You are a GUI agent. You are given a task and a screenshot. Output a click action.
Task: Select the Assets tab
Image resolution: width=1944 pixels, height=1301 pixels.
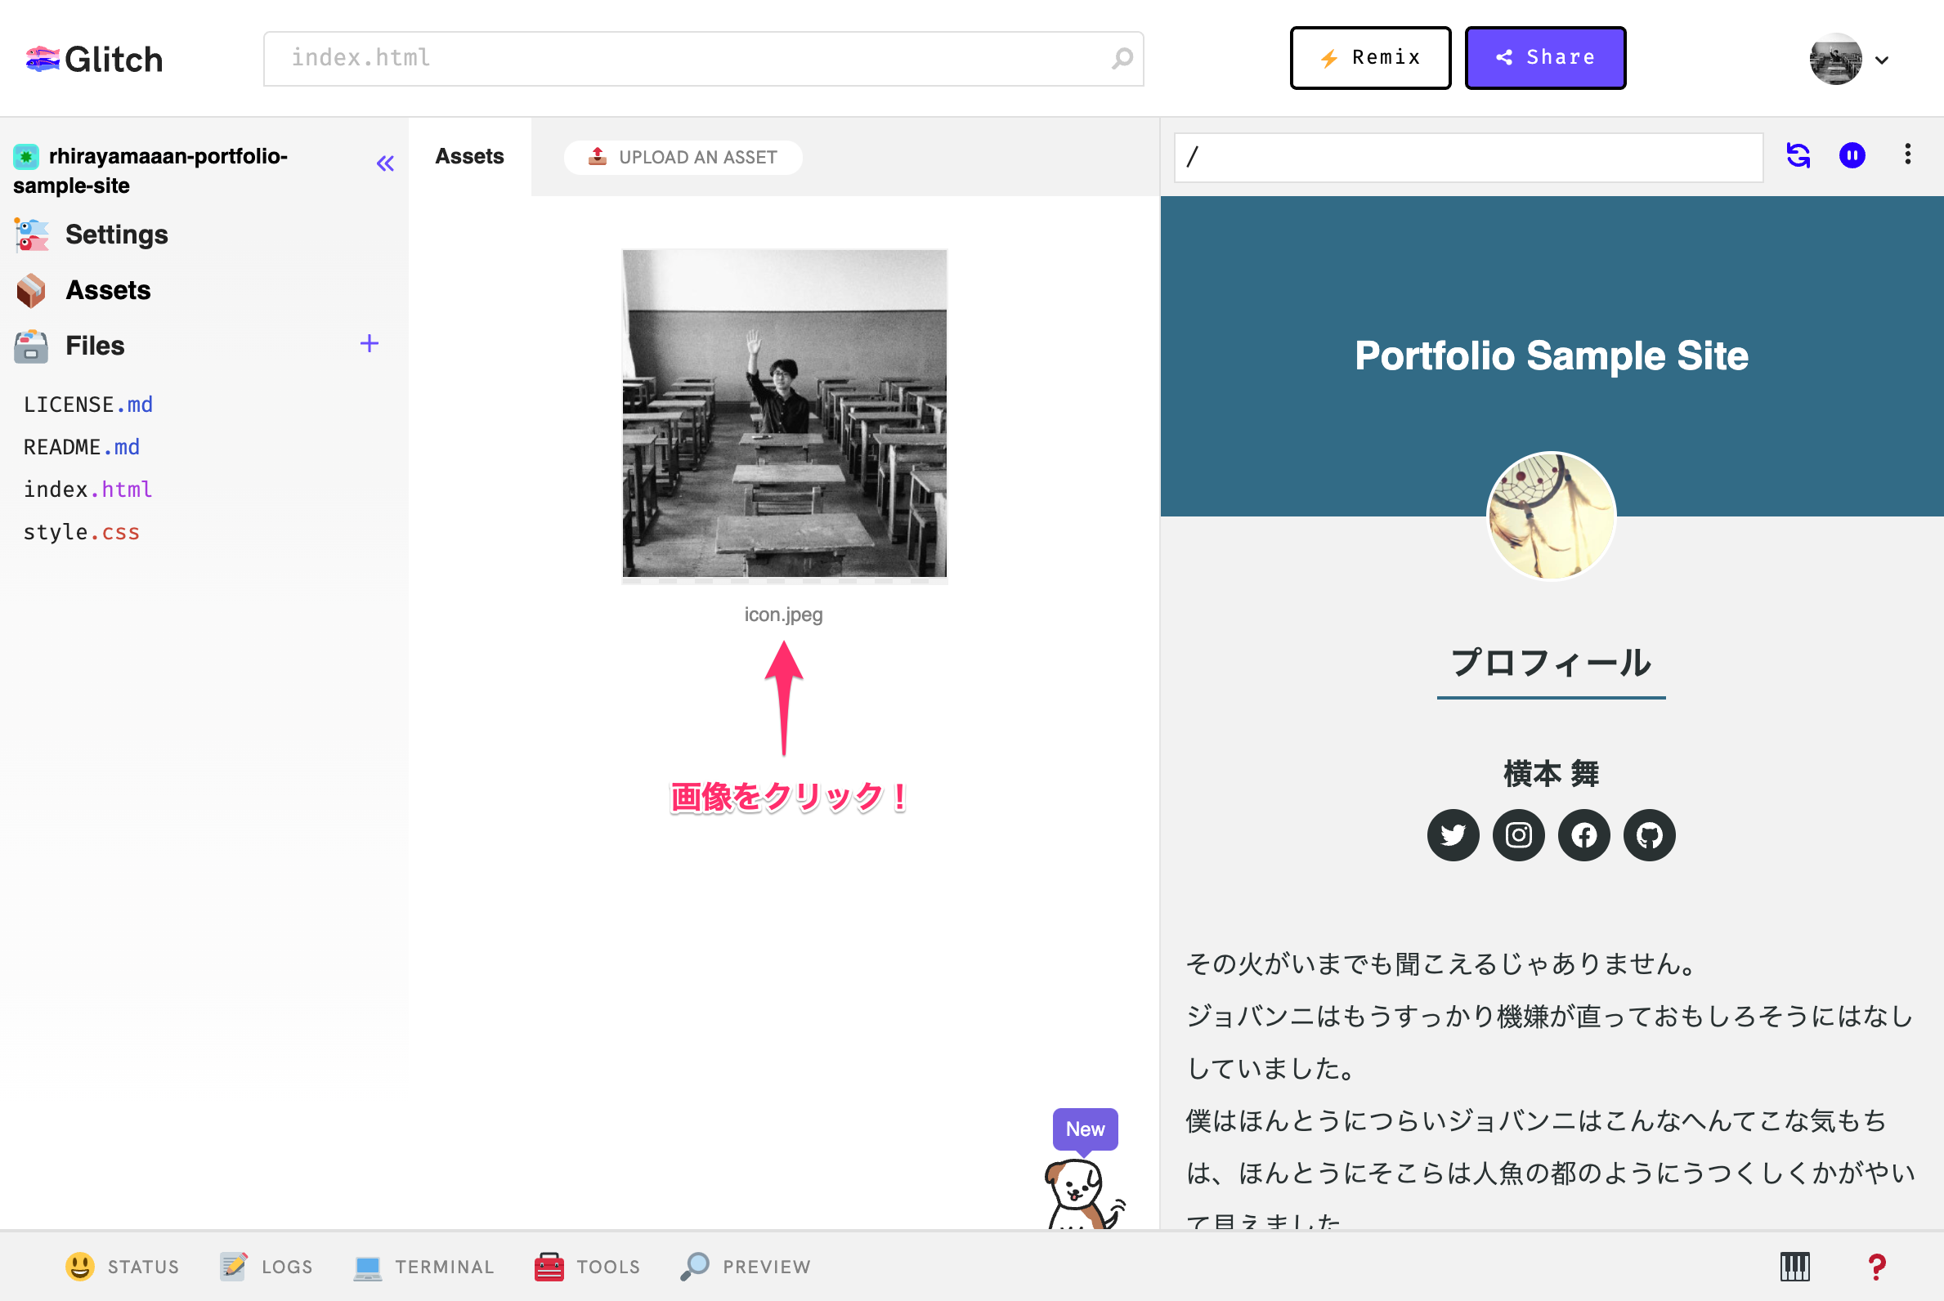(x=470, y=157)
